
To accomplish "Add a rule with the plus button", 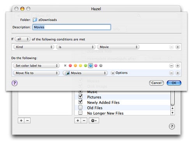I will tap(78, 121).
